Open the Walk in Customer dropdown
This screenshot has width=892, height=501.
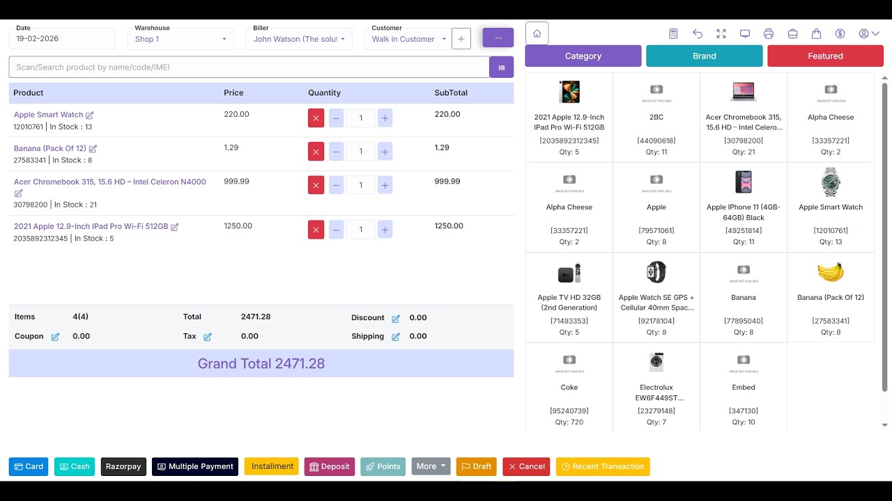pos(408,39)
